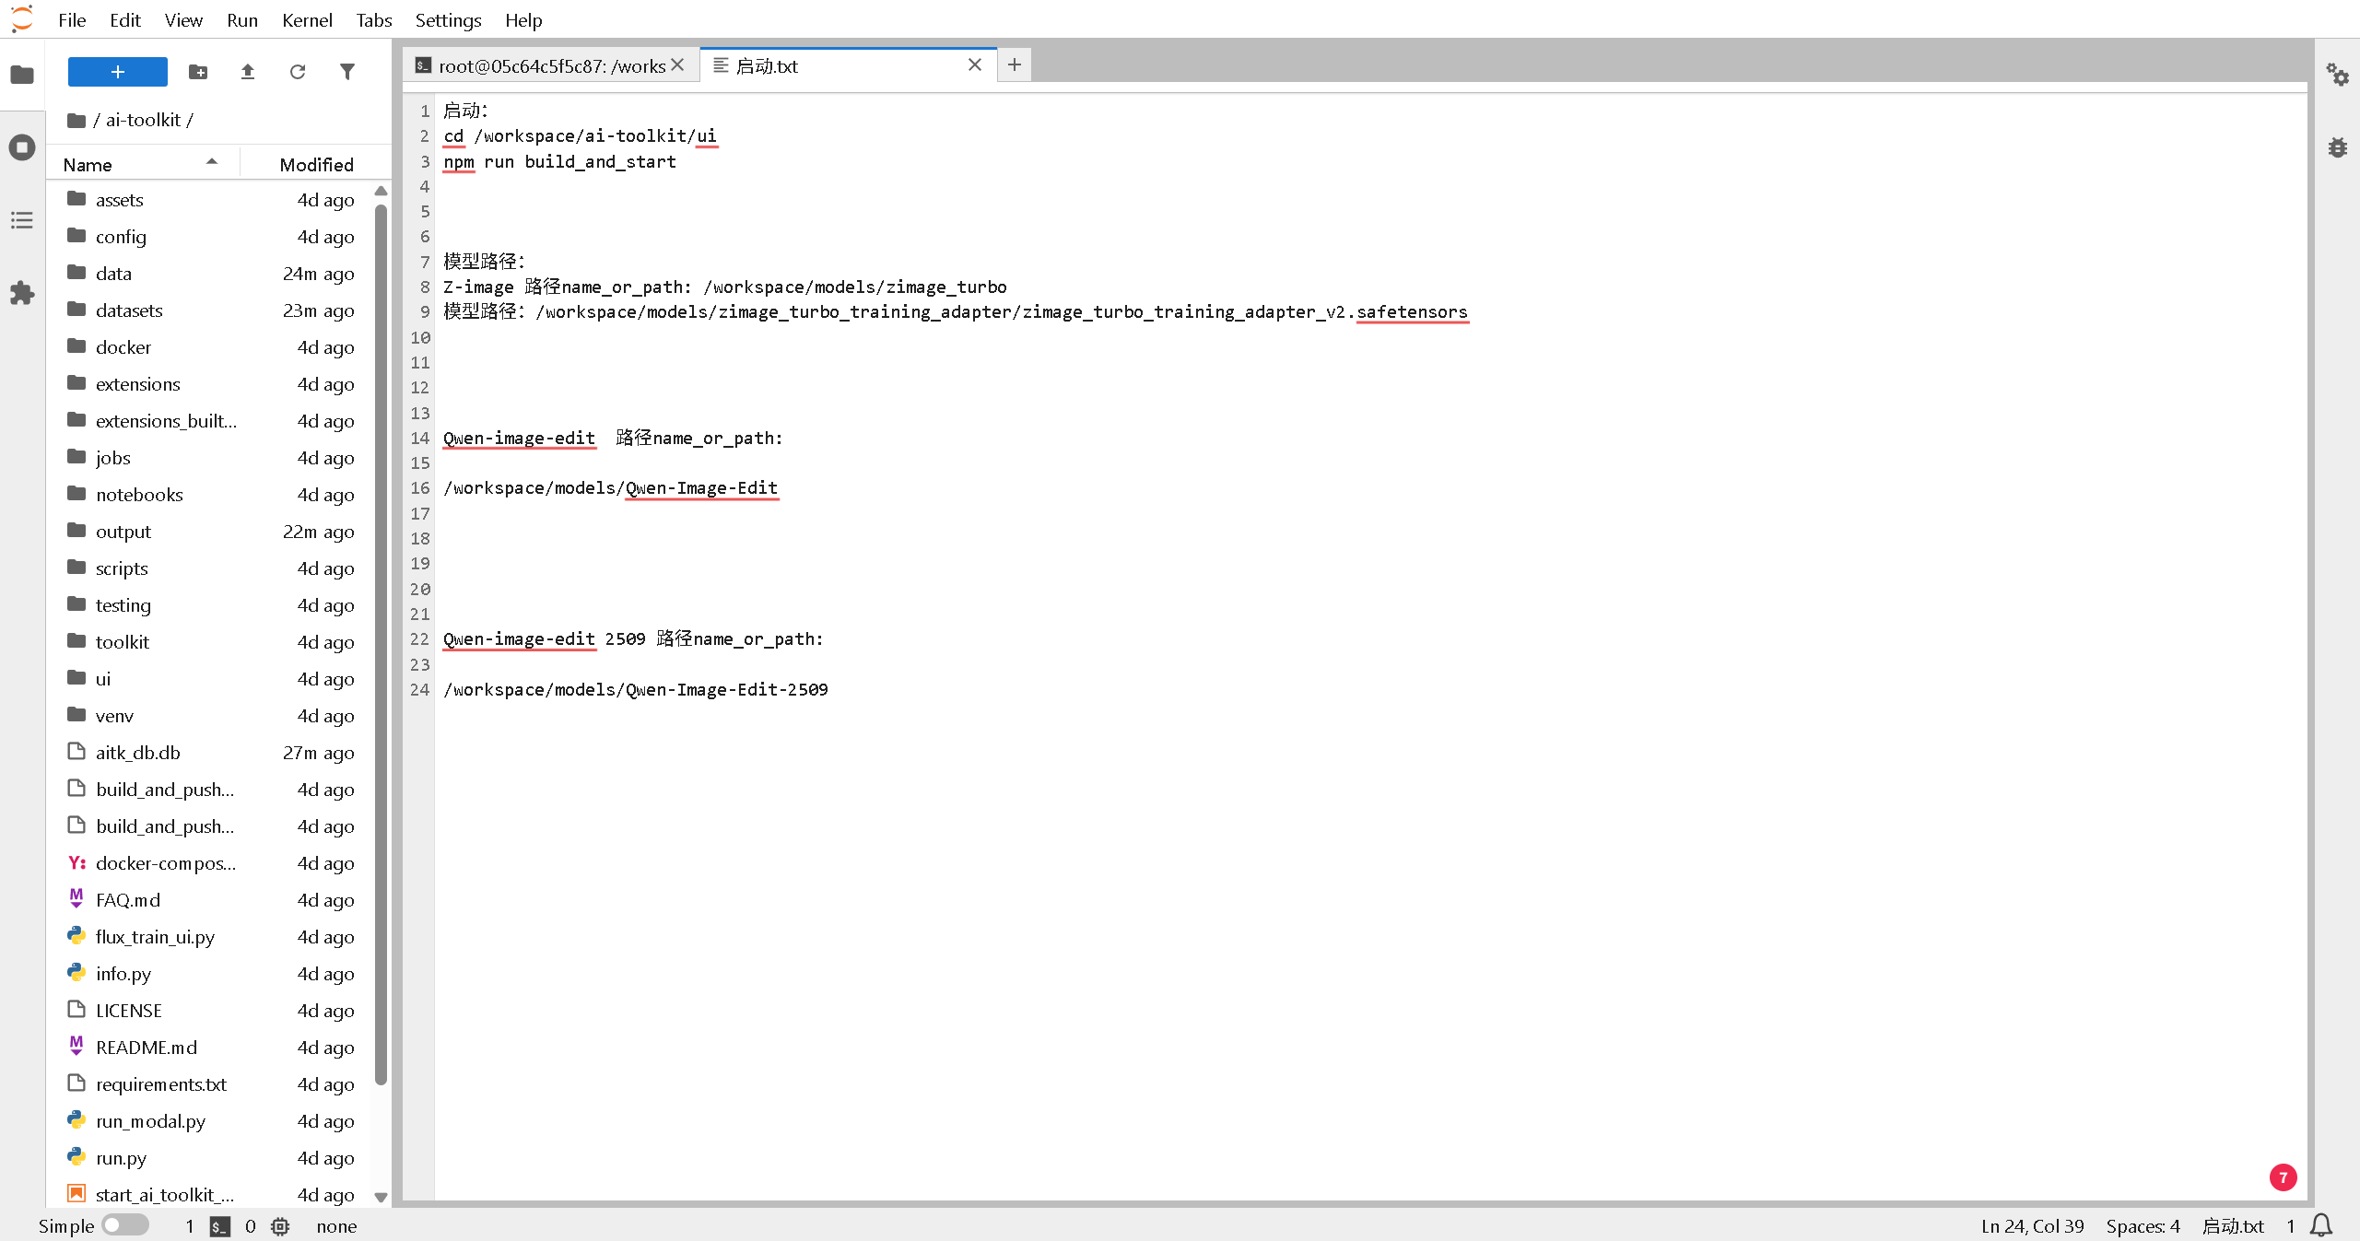Click the blue New Launcher button

tap(117, 72)
